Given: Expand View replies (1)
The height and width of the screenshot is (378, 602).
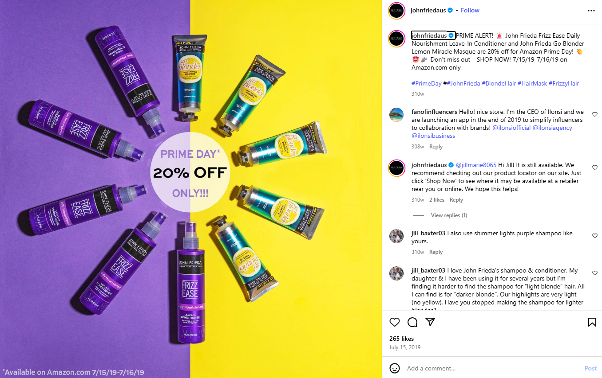Looking at the screenshot, I should click(x=449, y=215).
